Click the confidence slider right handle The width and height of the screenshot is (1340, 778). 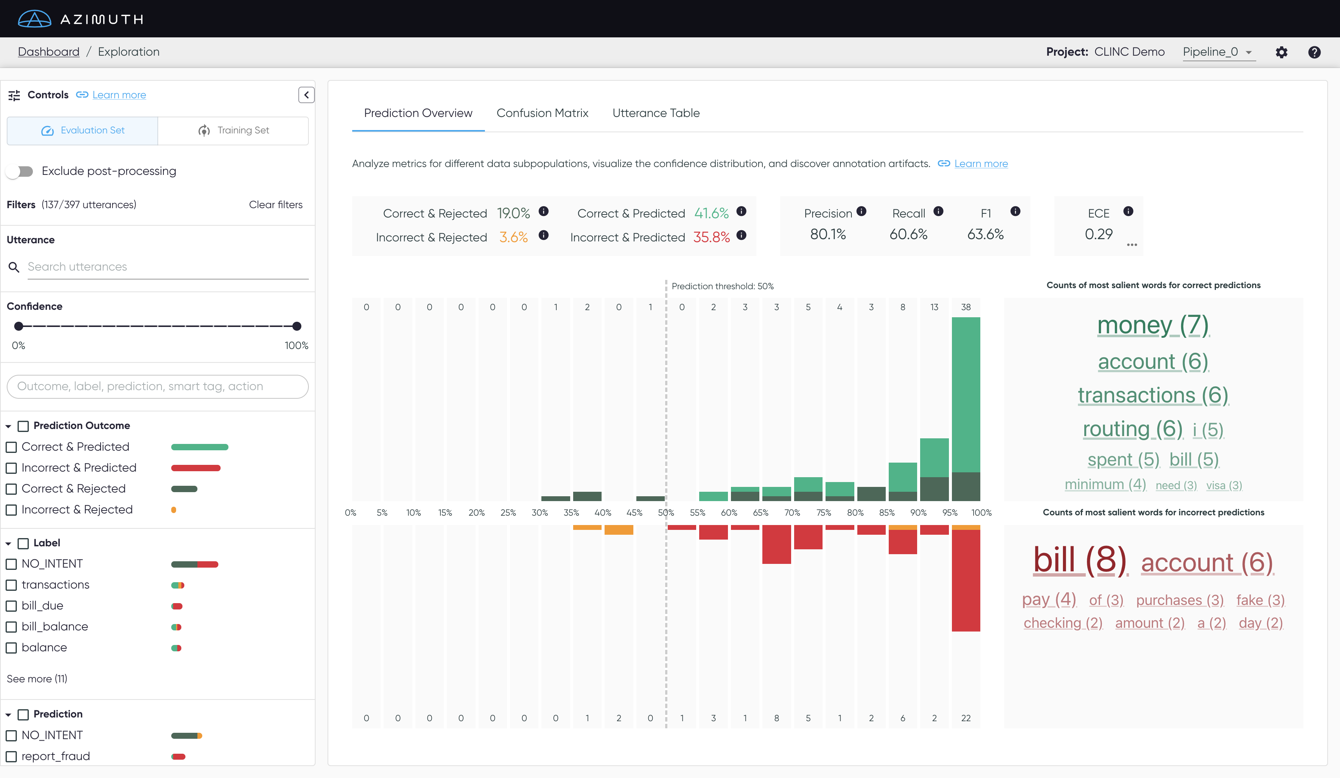point(297,326)
